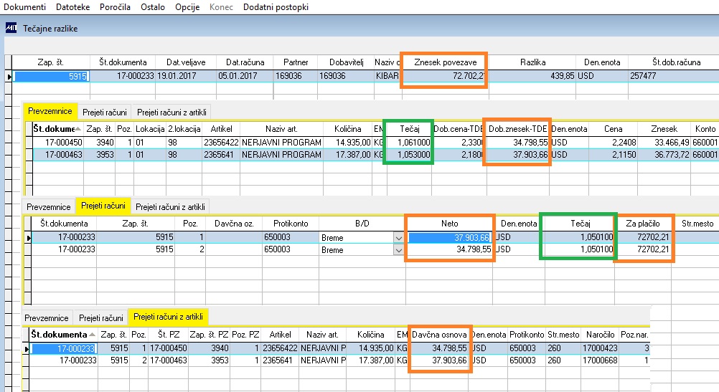
Task: Select Prejeti računi tab in the bottom panel
Action: point(101,317)
